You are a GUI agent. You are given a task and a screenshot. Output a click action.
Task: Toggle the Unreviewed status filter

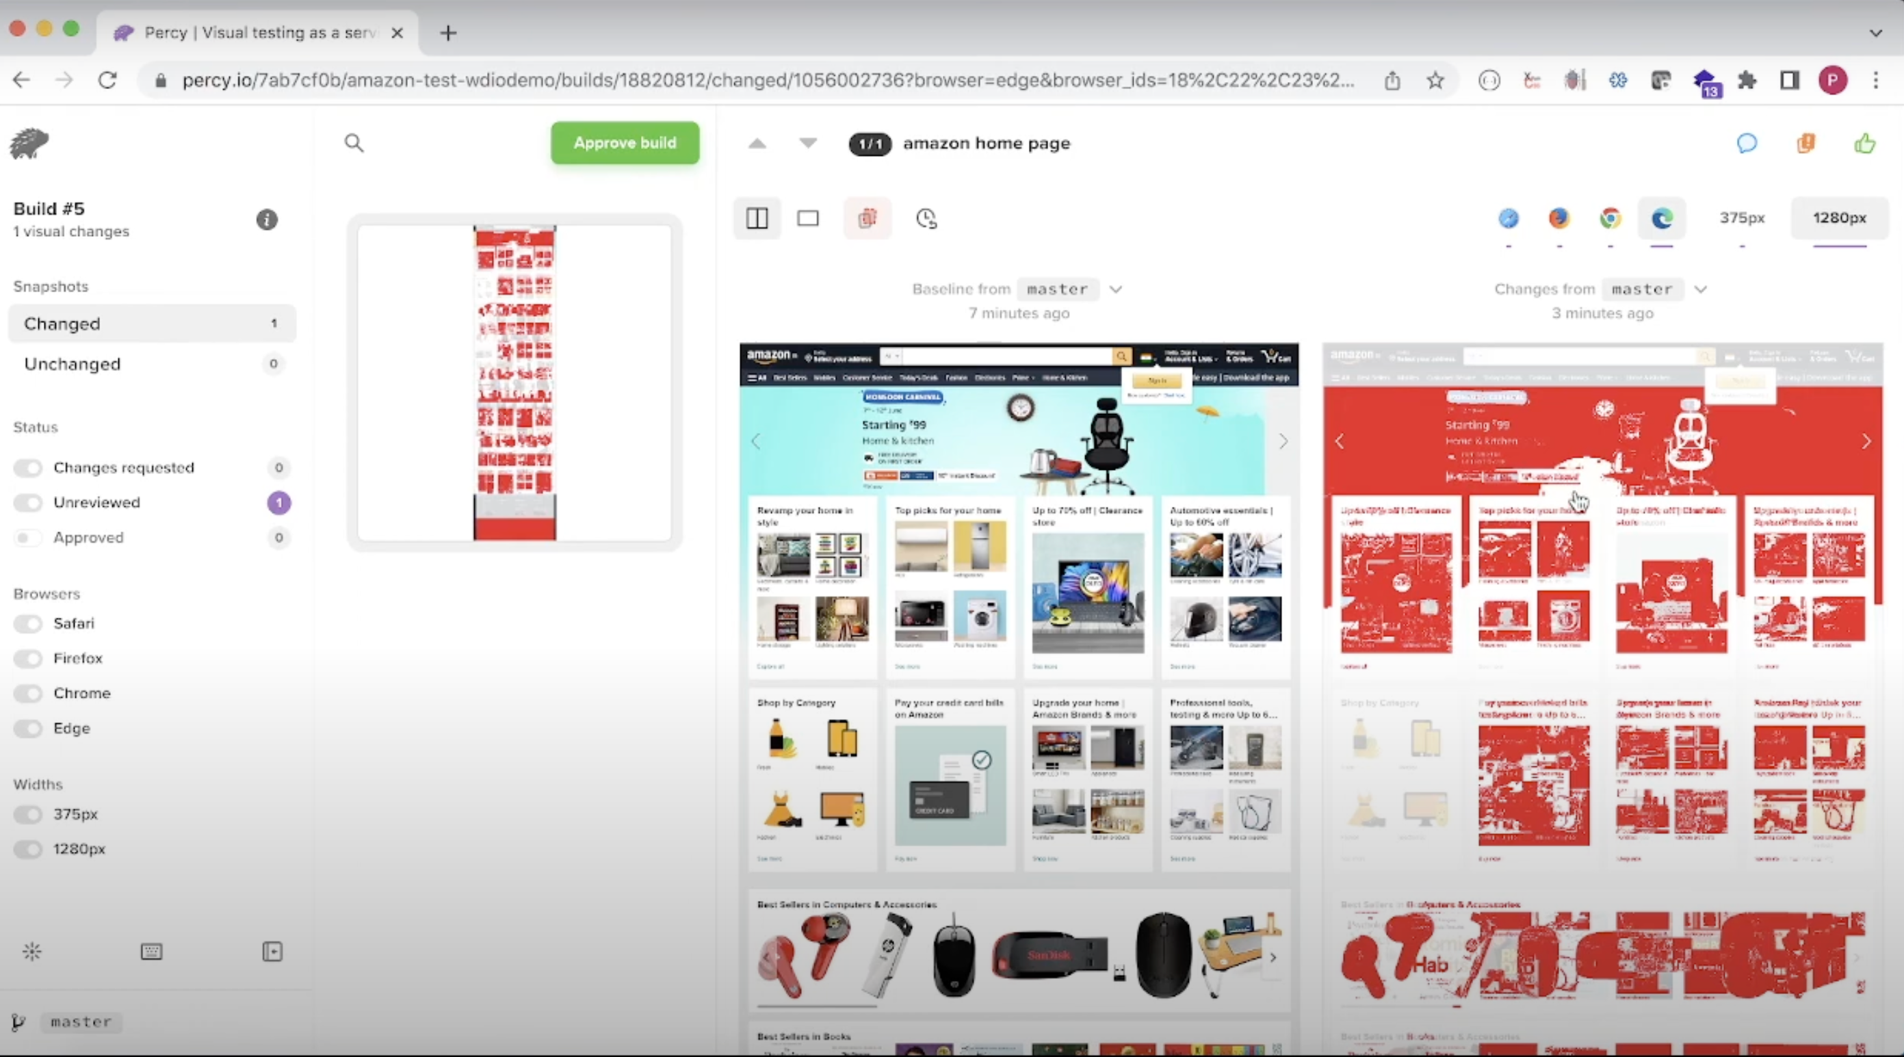pyautogui.click(x=28, y=503)
